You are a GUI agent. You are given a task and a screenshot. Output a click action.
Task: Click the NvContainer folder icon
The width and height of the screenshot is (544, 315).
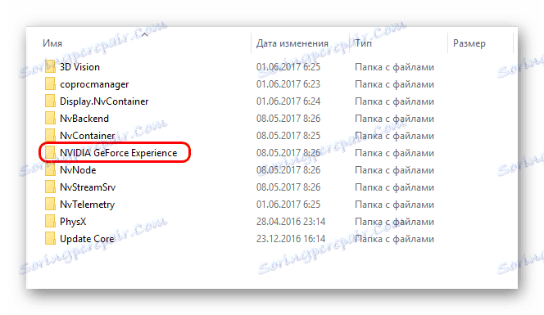pos(50,135)
